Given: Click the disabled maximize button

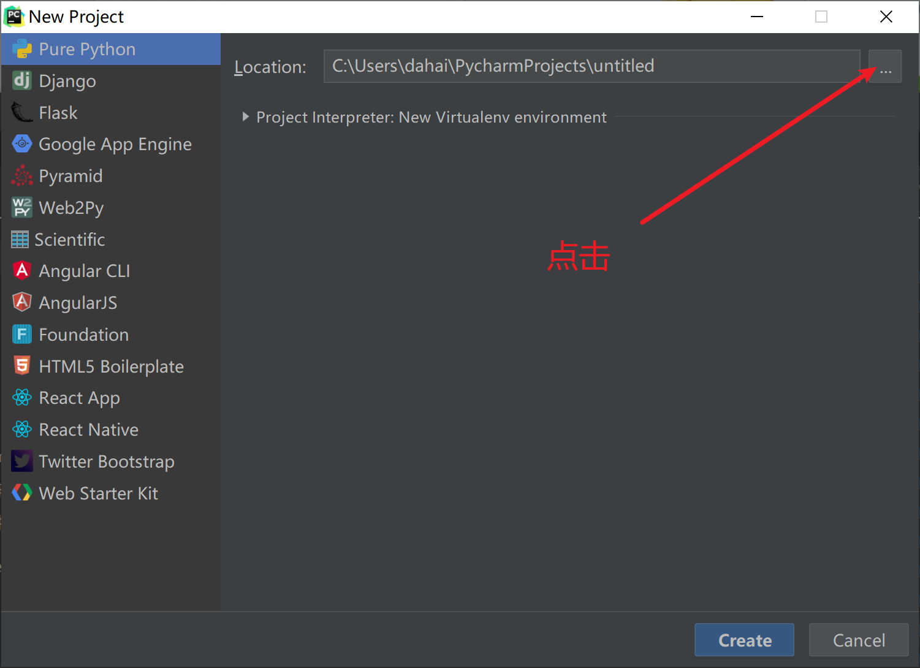Looking at the screenshot, I should (x=821, y=17).
